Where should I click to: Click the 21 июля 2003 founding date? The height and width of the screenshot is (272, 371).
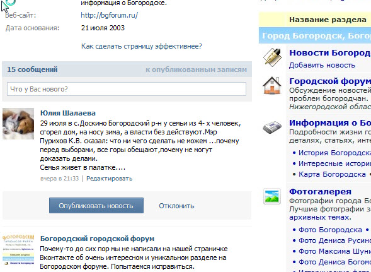coord(103,28)
